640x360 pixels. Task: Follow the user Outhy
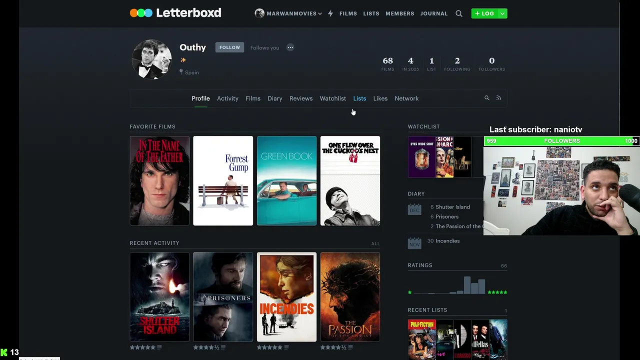click(229, 47)
